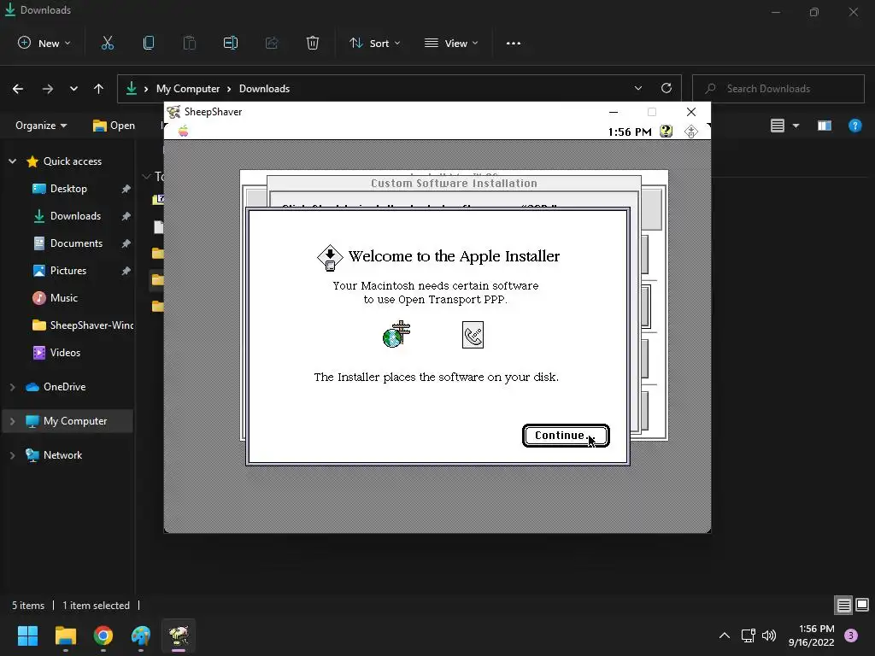The image size is (875, 656).
Task: Go back in File Explorer
Action: [x=18, y=89]
